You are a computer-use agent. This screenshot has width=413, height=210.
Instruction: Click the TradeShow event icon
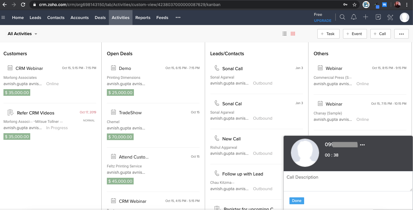[113, 112]
